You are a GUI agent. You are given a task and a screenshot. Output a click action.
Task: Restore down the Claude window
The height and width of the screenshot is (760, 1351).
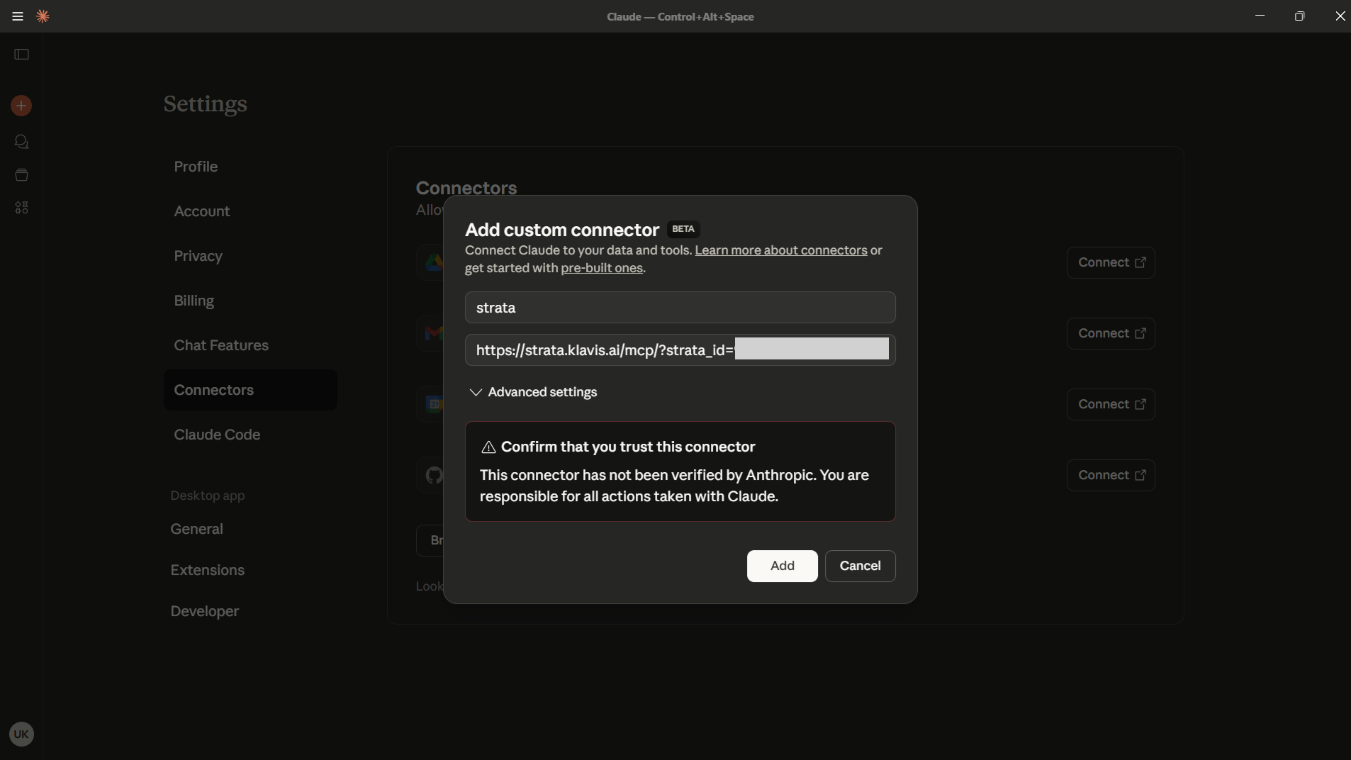(1299, 16)
